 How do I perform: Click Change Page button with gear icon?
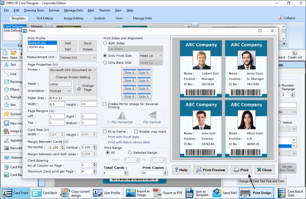[x=85, y=88]
